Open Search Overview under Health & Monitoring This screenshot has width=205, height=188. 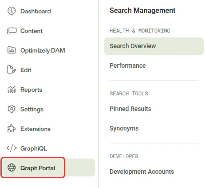[154, 46]
